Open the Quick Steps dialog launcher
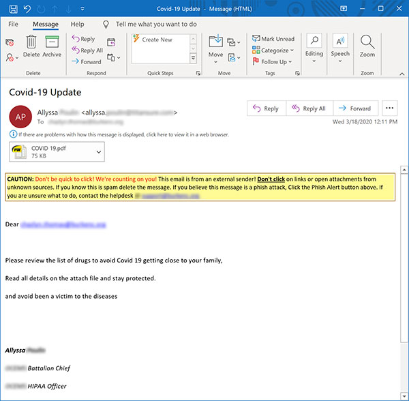 pos(198,74)
